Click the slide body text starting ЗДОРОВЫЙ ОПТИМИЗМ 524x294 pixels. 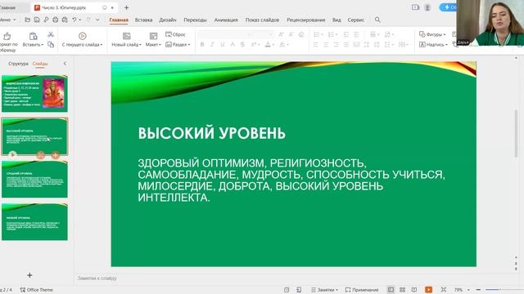coord(291,180)
